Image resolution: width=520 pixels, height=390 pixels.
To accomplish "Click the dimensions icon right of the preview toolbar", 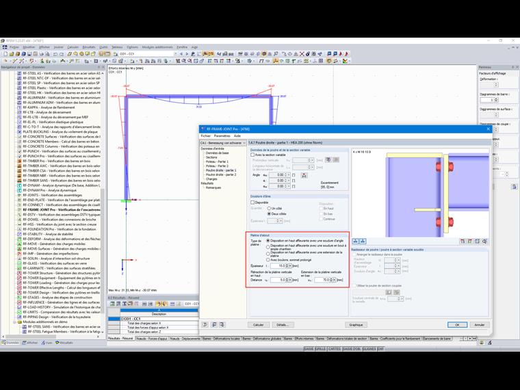I will (463, 242).
